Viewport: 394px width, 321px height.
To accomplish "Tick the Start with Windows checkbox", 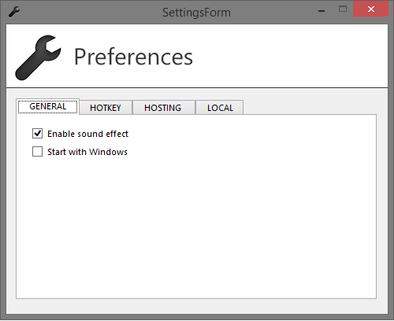I will (37, 151).
